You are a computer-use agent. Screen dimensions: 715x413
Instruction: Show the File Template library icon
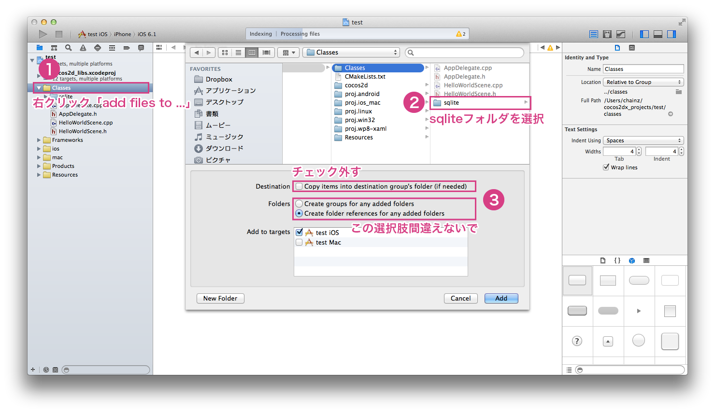tap(603, 261)
